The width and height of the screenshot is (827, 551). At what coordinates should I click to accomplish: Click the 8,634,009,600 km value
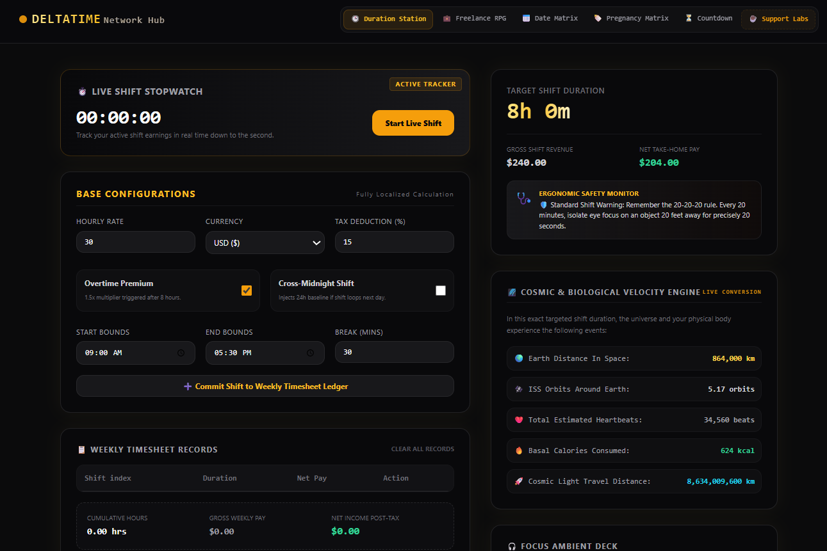tap(721, 481)
